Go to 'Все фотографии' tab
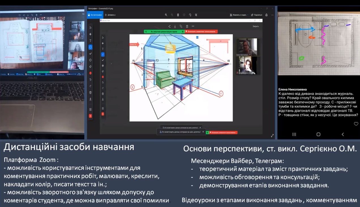The height and width of the screenshot is (207, 360). (x=95, y=15)
